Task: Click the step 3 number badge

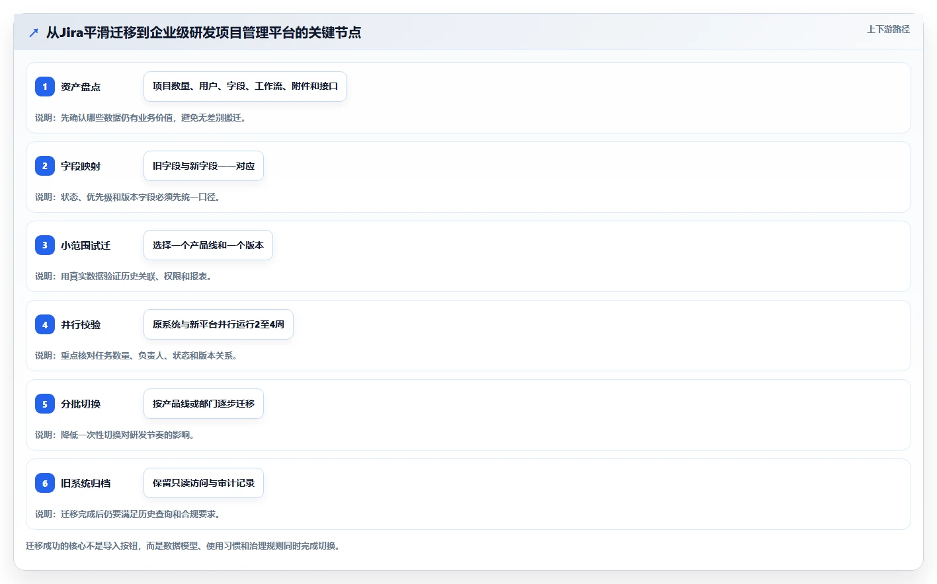Action: pyautogui.click(x=45, y=245)
